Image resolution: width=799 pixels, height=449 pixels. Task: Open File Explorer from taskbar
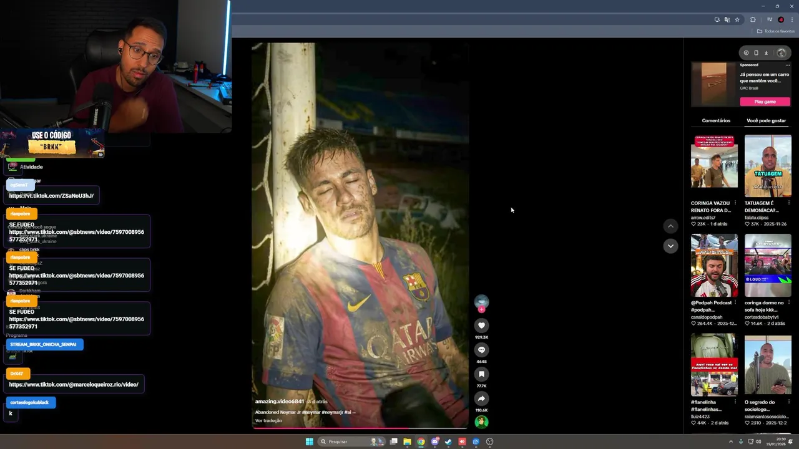(x=407, y=442)
